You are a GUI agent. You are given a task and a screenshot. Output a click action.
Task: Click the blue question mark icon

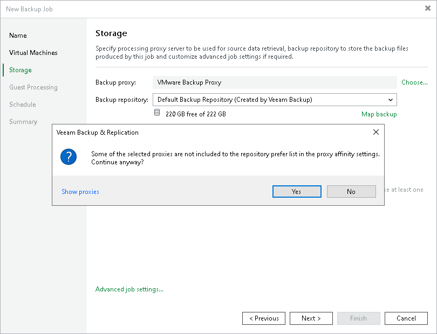pyautogui.click(x=69, y=157)
